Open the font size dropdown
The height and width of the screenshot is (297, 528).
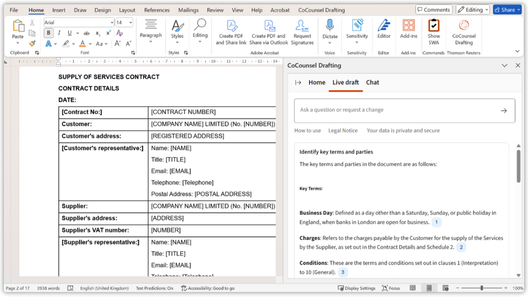pyautogui.click(x=131, y=22)
